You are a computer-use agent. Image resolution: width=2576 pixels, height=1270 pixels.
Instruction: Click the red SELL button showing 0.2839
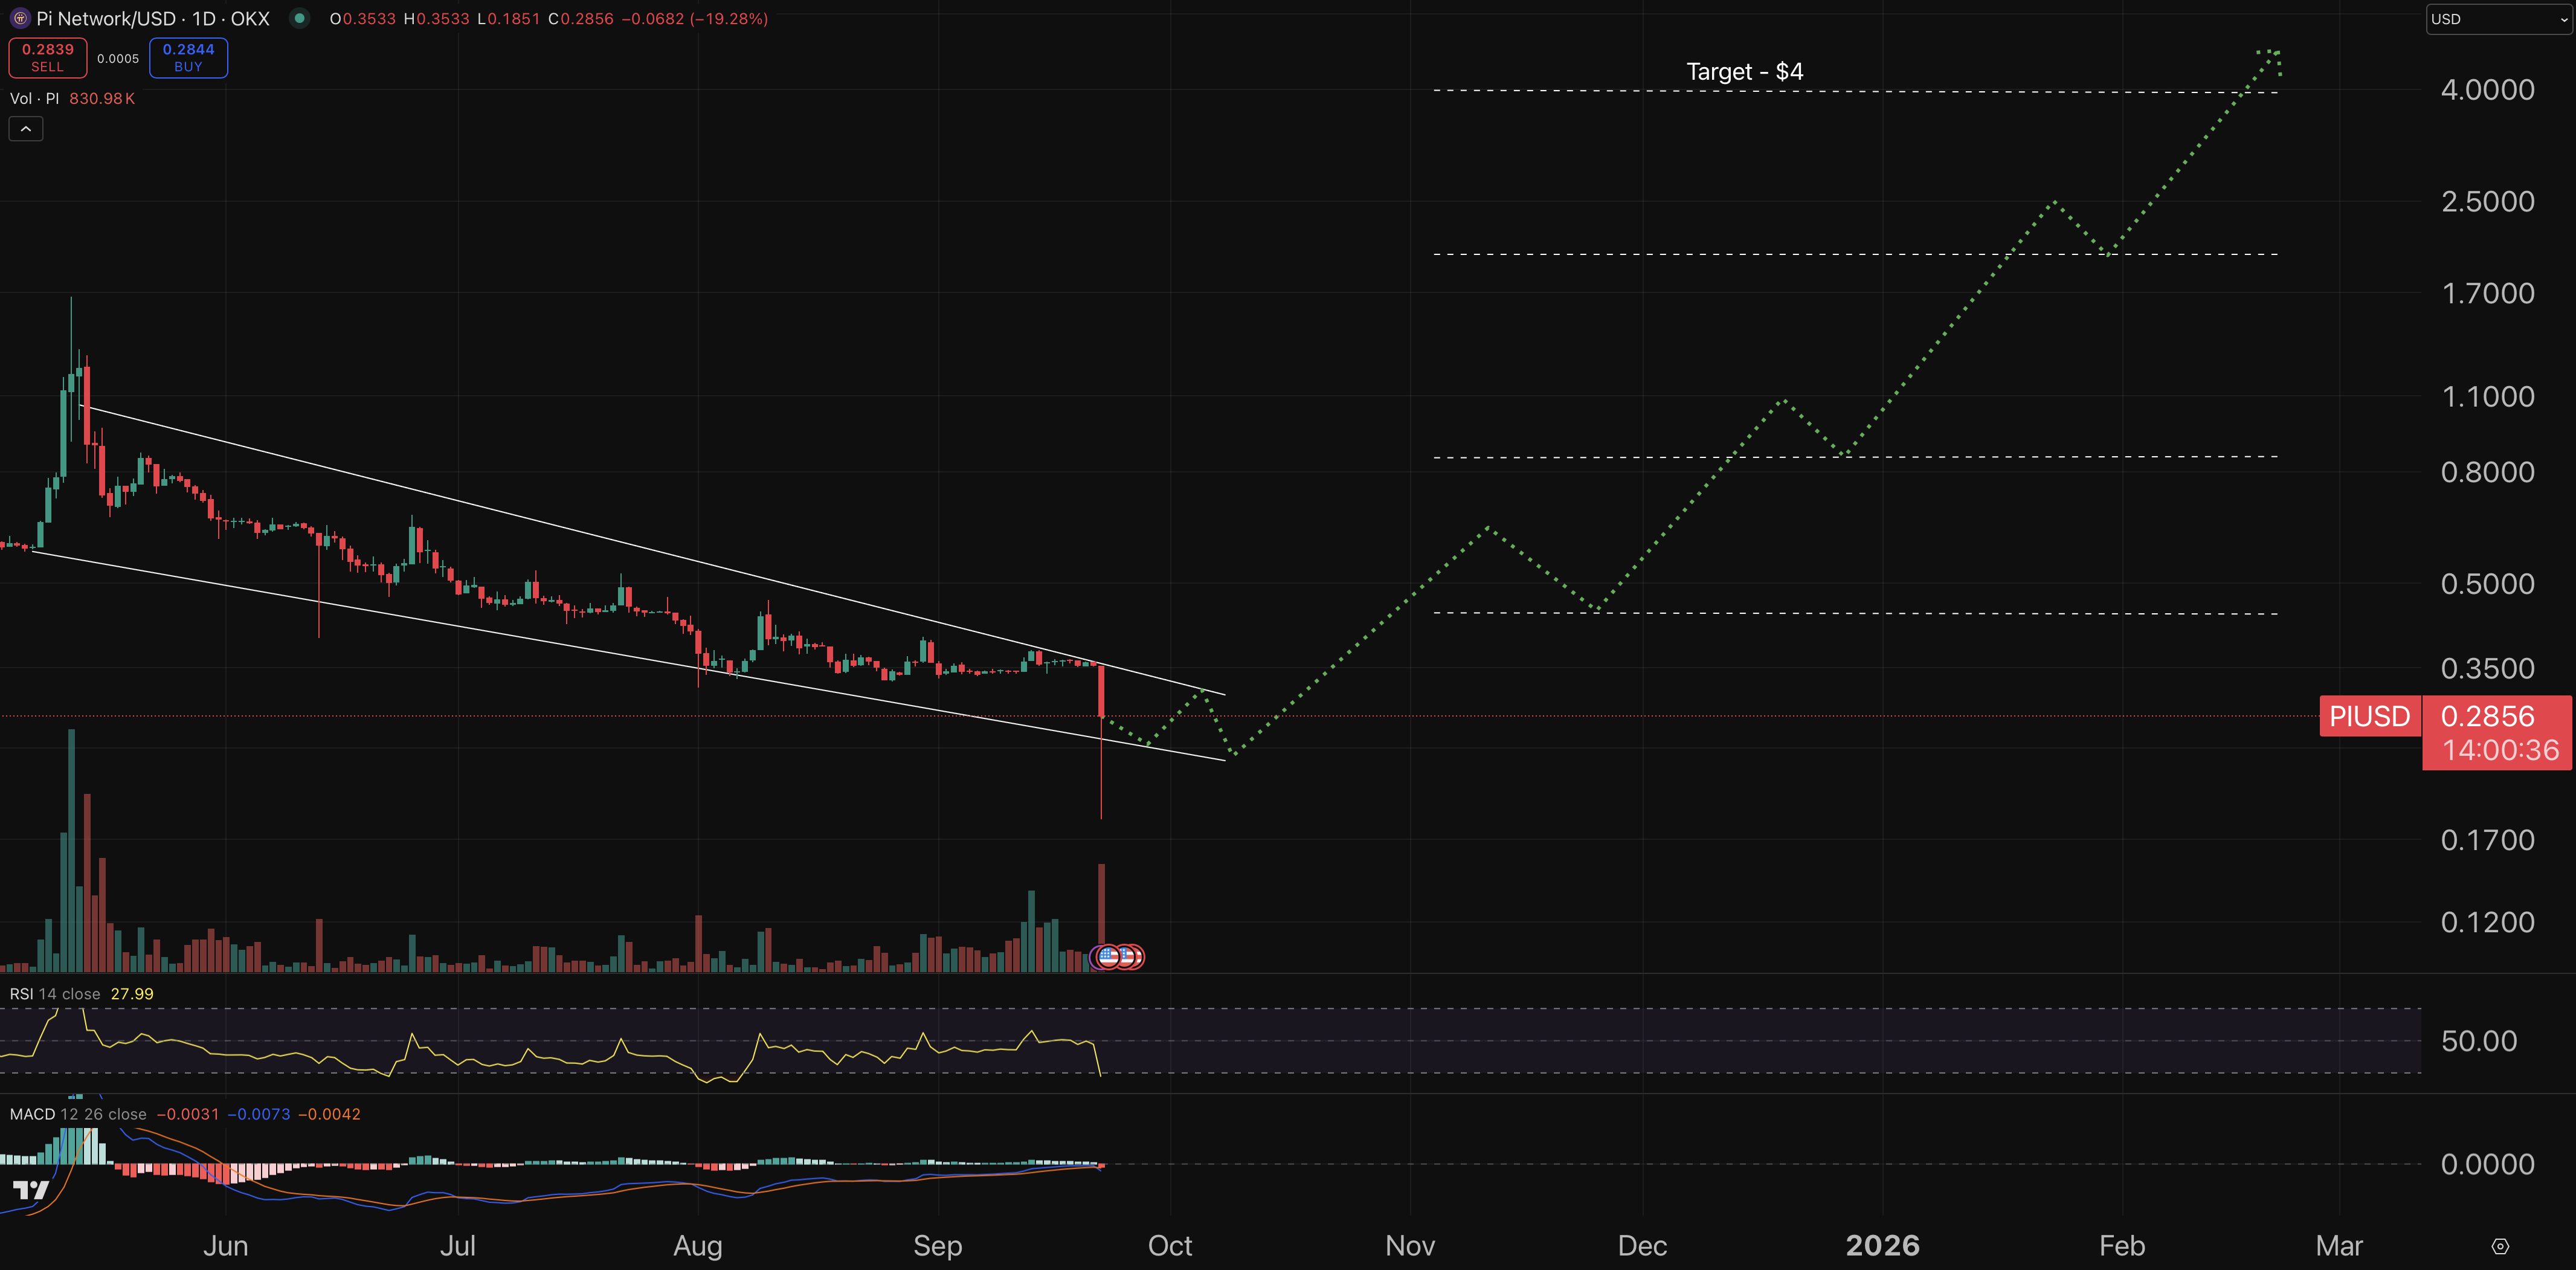[x=47, y=57]
